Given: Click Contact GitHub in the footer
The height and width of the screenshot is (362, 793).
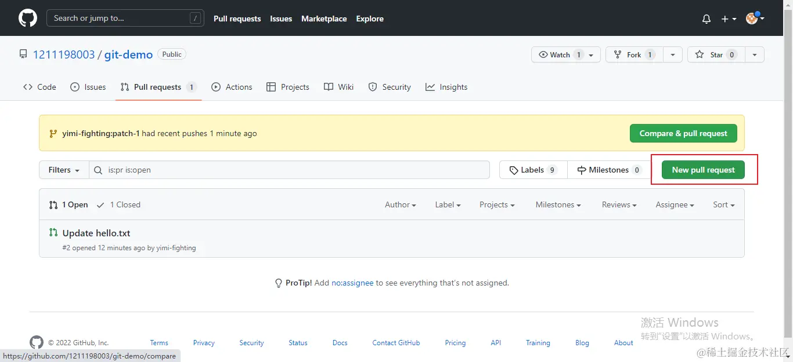Looking at the screenshot, I should click(x=396, y=342).
